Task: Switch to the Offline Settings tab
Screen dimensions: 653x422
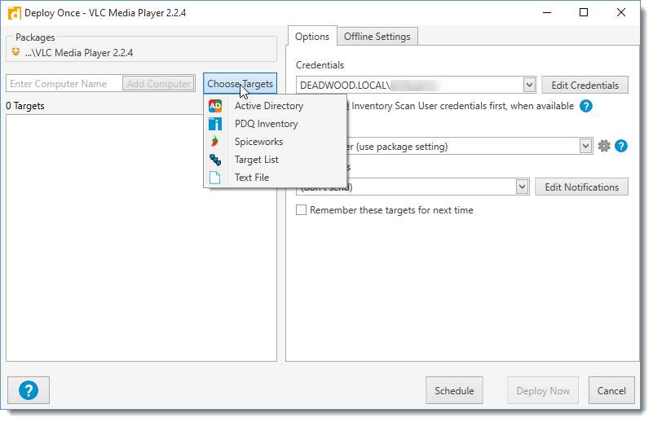Action: point(377,37)
